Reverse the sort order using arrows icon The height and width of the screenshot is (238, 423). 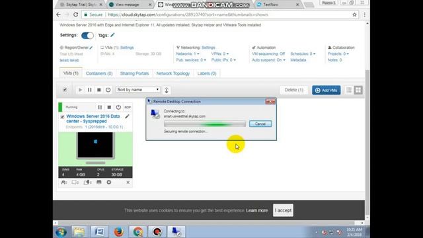coord(167,90)
